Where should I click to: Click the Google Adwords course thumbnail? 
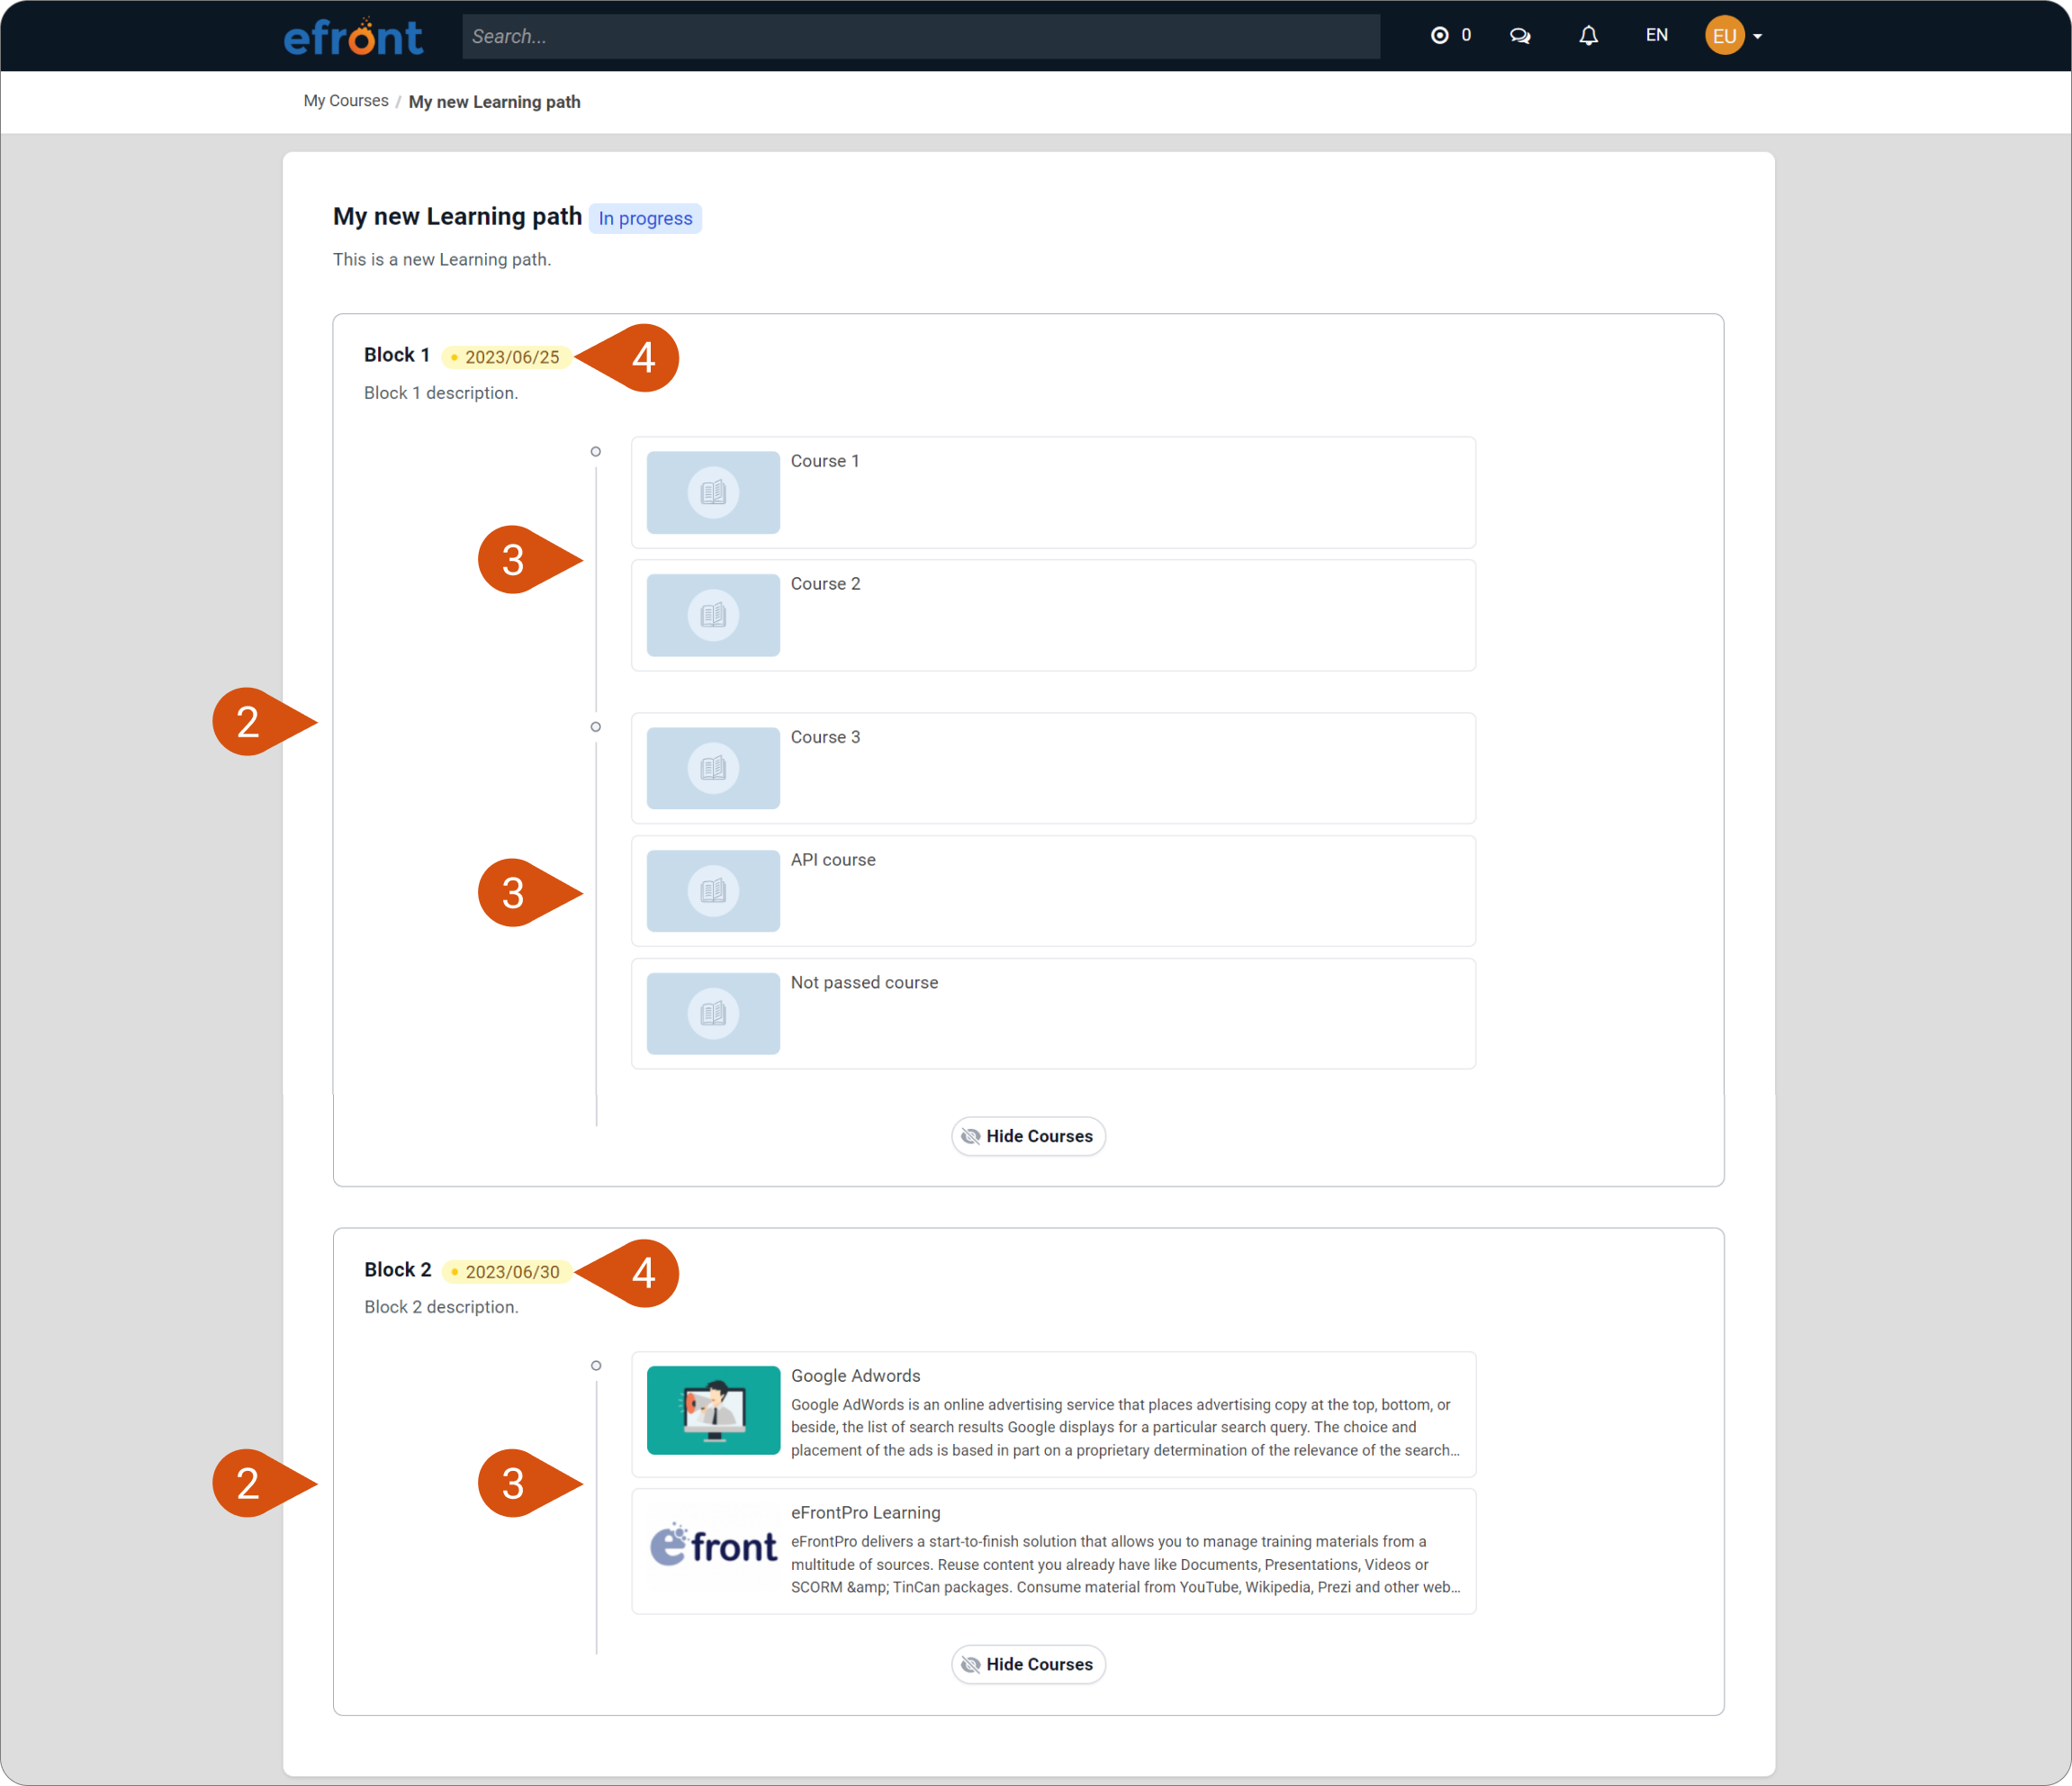tap(713, 1410)
